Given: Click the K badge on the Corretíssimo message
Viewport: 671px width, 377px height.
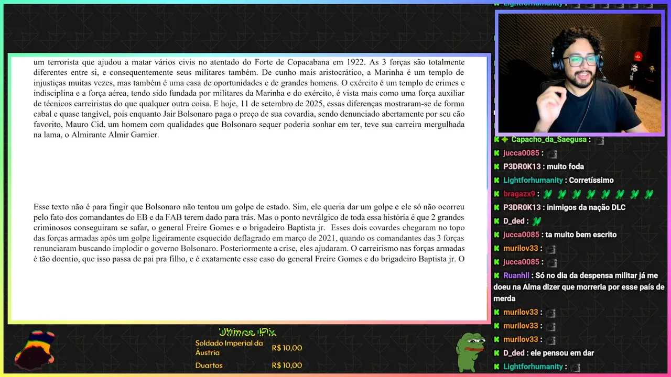Looking at the screenshot, I should (x=497, y=180).
